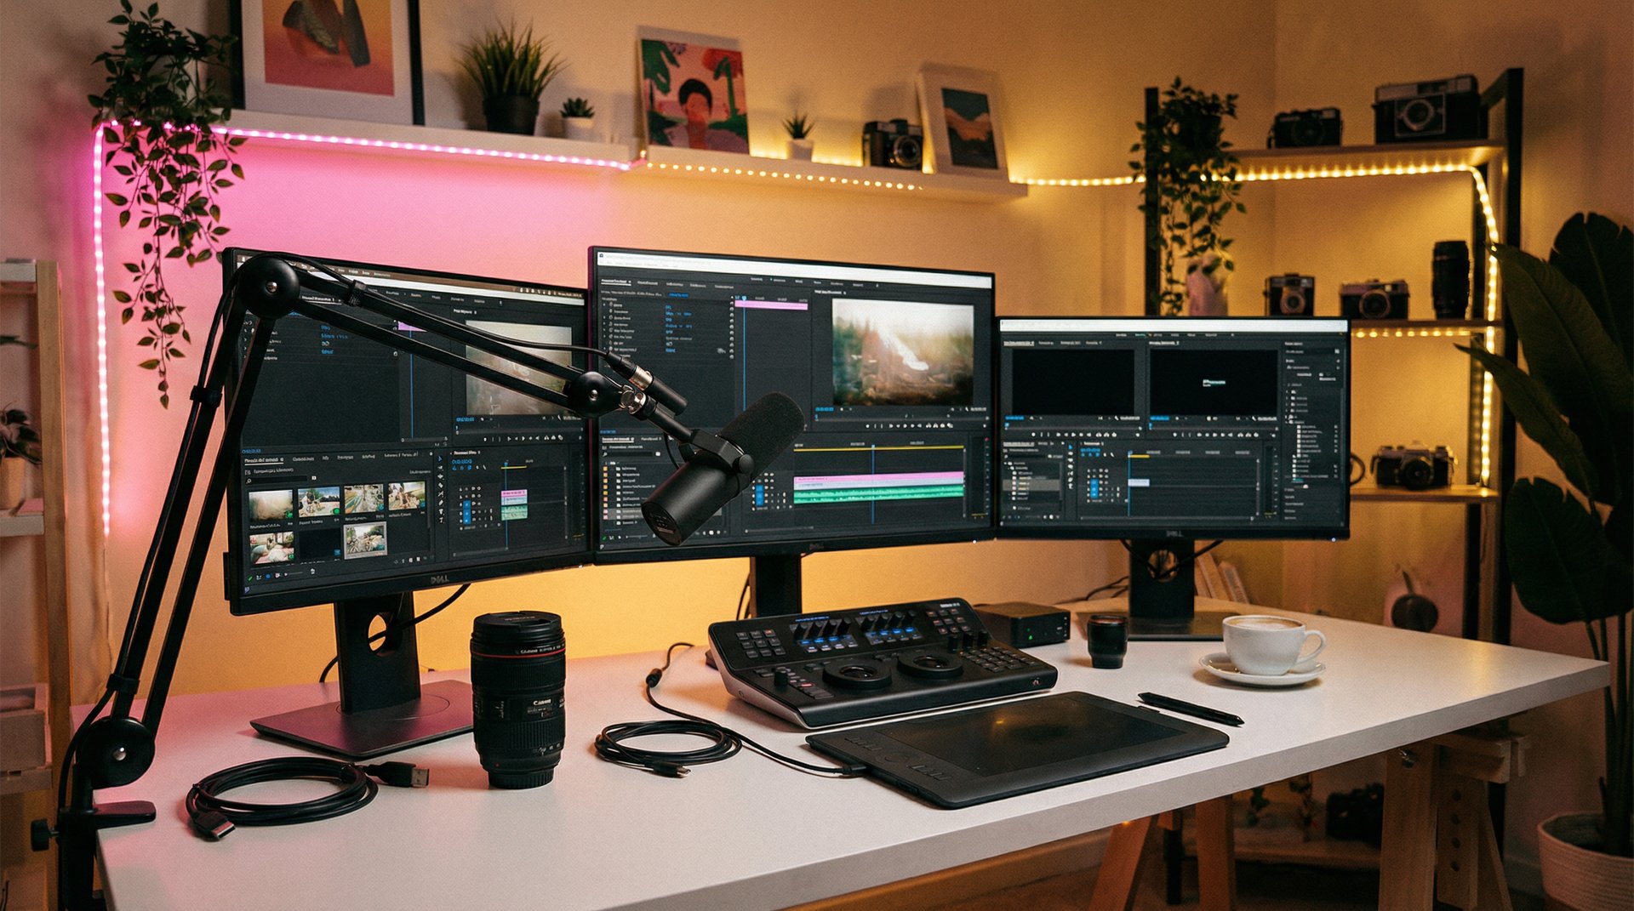Click blue timecode in center Program Monitor
This screenshot has width=1634, height=911.
(x=824, y=410)
